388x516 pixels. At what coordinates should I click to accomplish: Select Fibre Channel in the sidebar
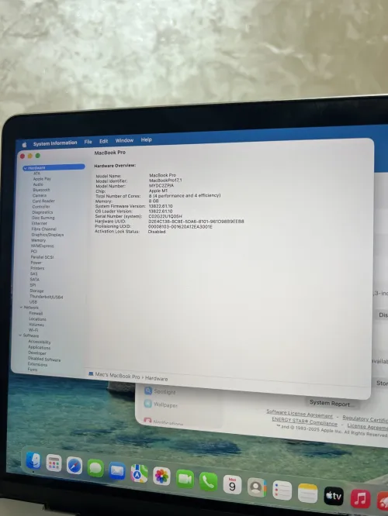coord(43,229)
